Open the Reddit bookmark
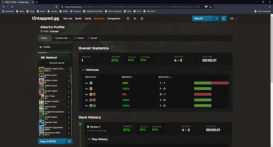Viewport: 273px width, 147px height. [x=64, y=11]
